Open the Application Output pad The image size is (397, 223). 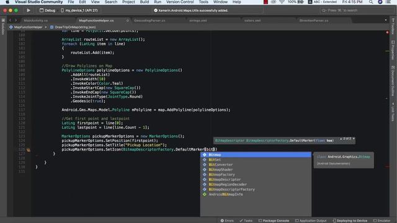pos(311,221)
